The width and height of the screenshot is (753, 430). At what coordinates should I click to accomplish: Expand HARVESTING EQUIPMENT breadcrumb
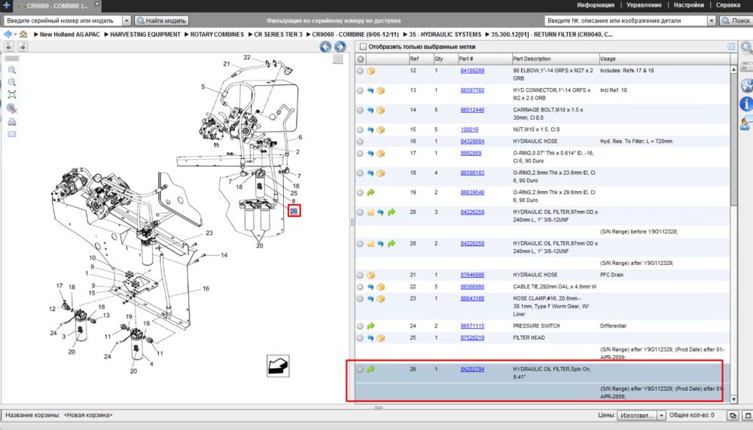click(x=145, y=35)
